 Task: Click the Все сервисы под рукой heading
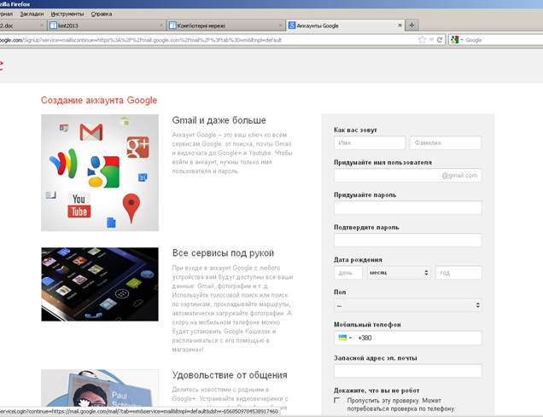coord(223,253)
